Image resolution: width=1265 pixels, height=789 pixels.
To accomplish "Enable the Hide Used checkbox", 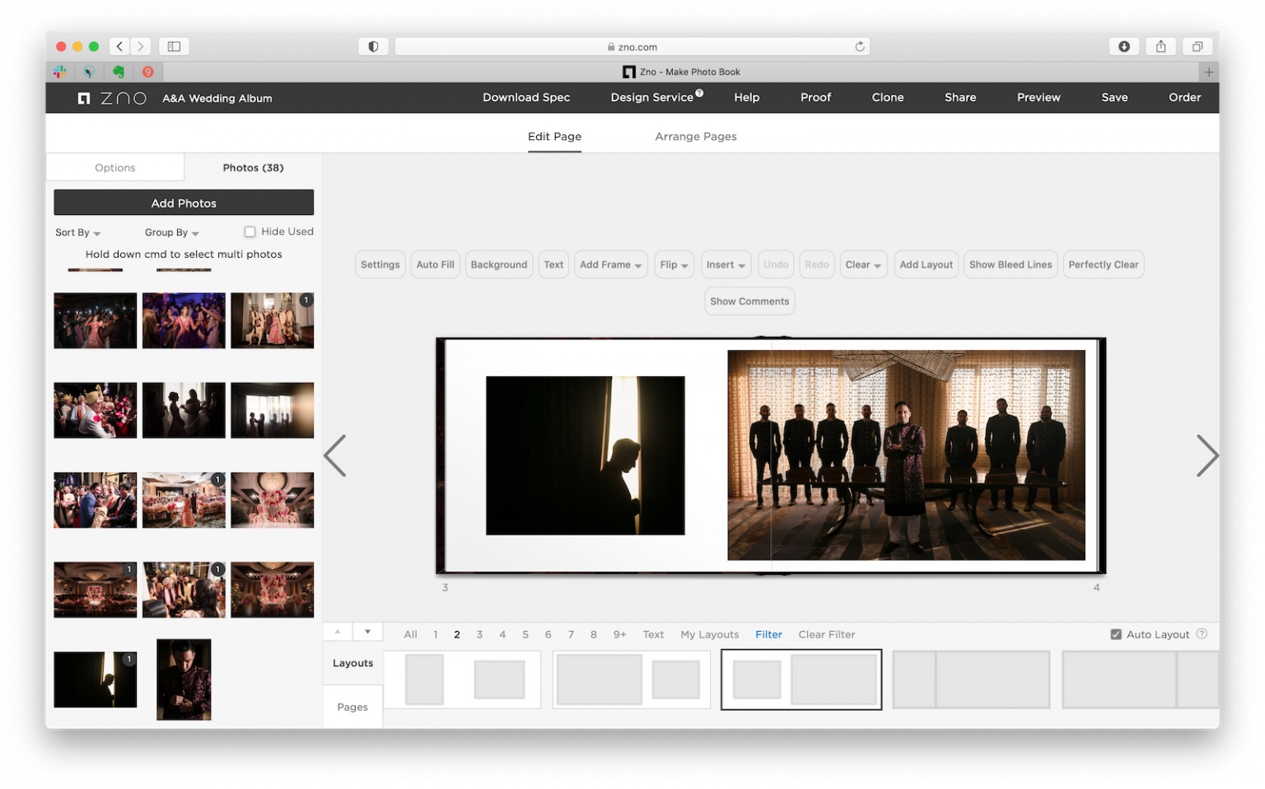I will (250, 231).
